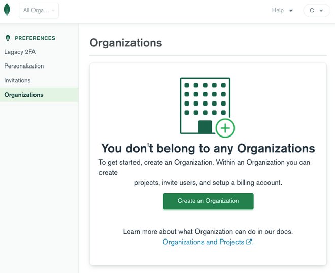Image resolution: width=335 pixels, height=273 pixels.
Task: Select Invitations in the sidebar
Action: click(x=17, y=80)
